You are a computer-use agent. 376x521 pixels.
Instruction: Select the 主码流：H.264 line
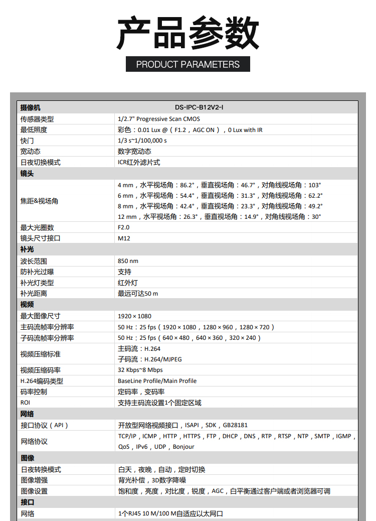pyautogui.click(x=139, y=349)
